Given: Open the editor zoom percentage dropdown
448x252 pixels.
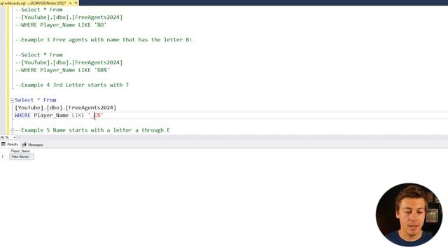Looking at the screenshot, I should pyautogui.click(x=14, y=137).
